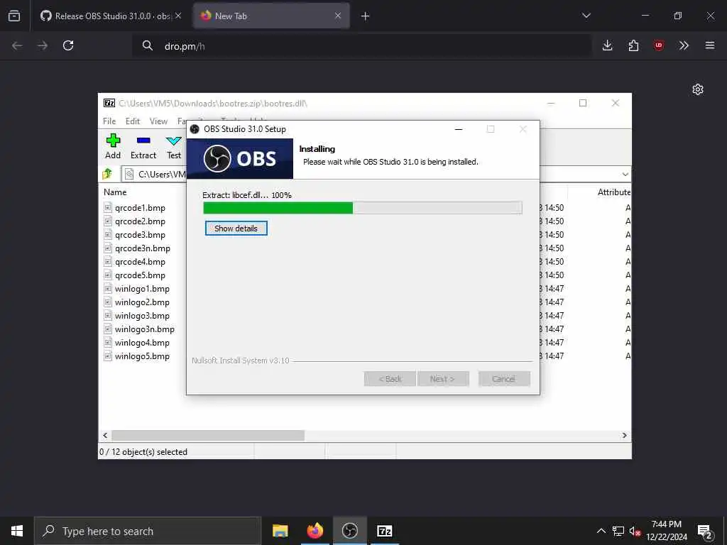
Task: Click Next button in OBS Setup
Action: point(443,379)
